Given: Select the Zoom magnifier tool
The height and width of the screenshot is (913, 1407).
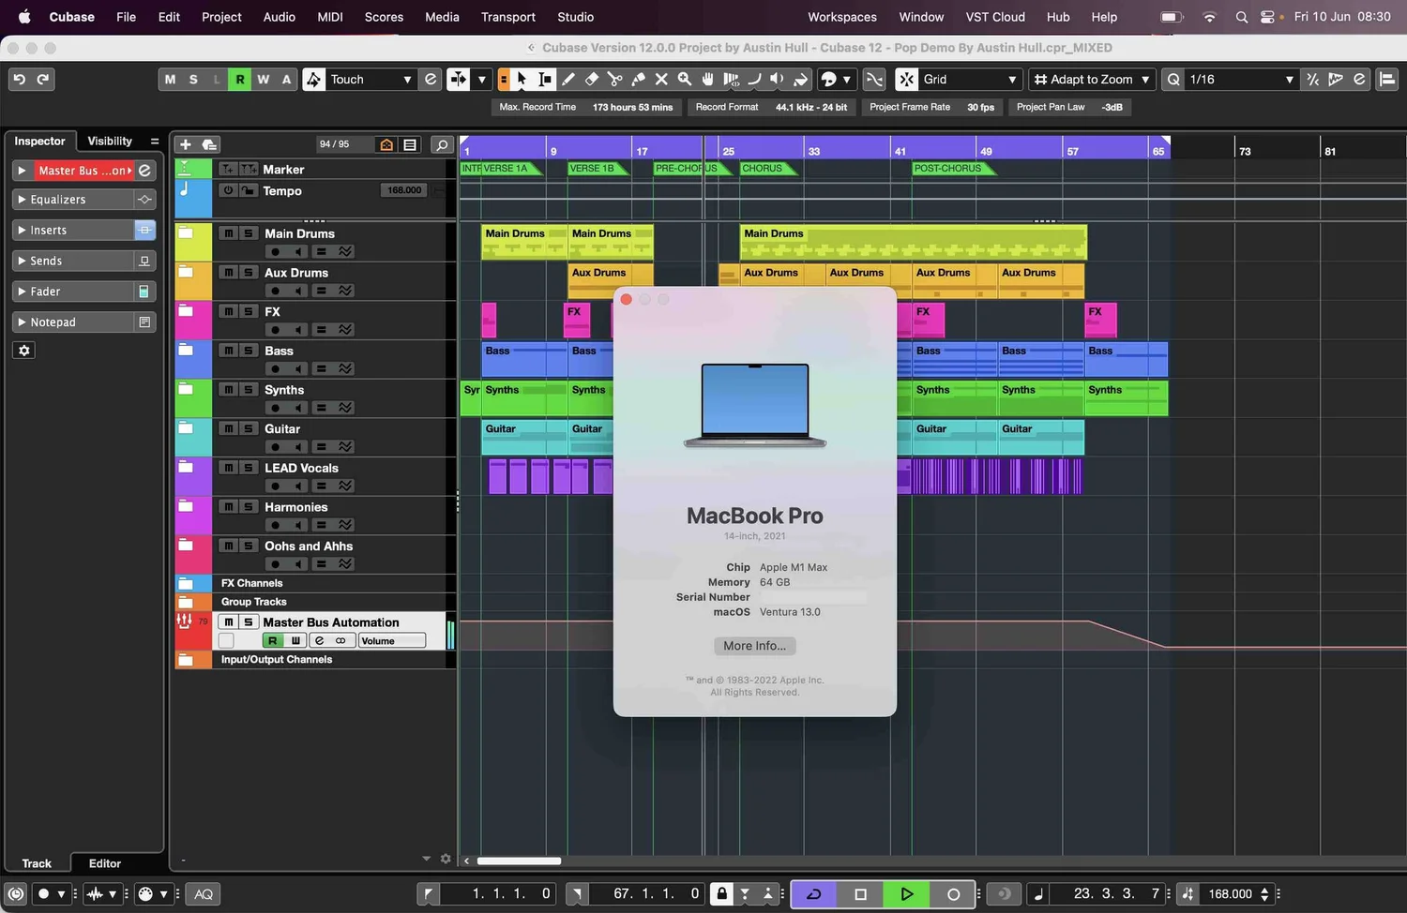Looking at the screenshot, I should 684,80.
